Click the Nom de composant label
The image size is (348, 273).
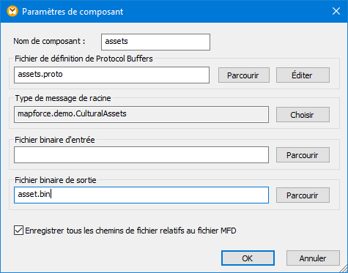(49, 41)
